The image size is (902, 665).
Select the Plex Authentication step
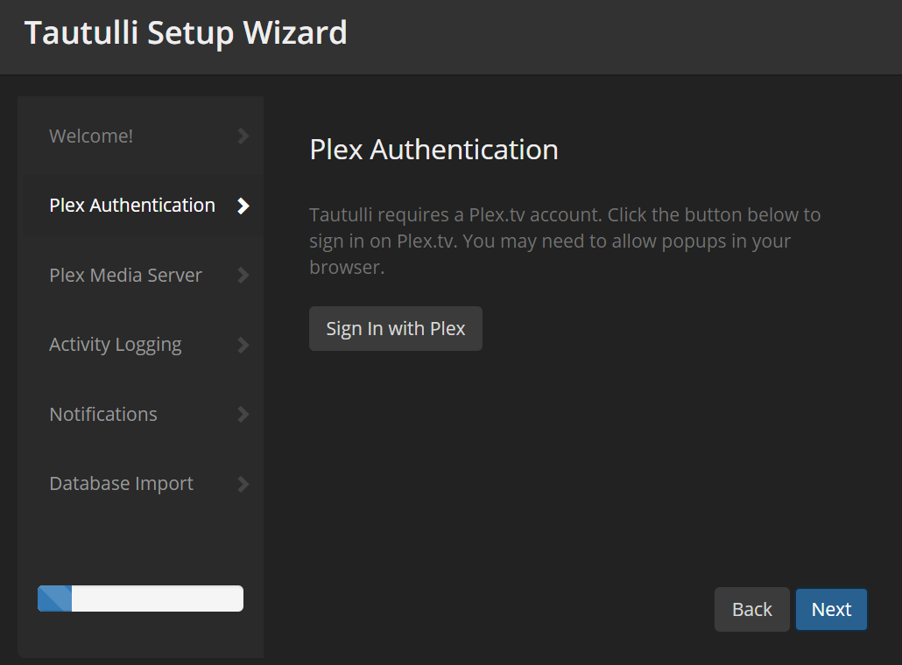coord(132,206)
